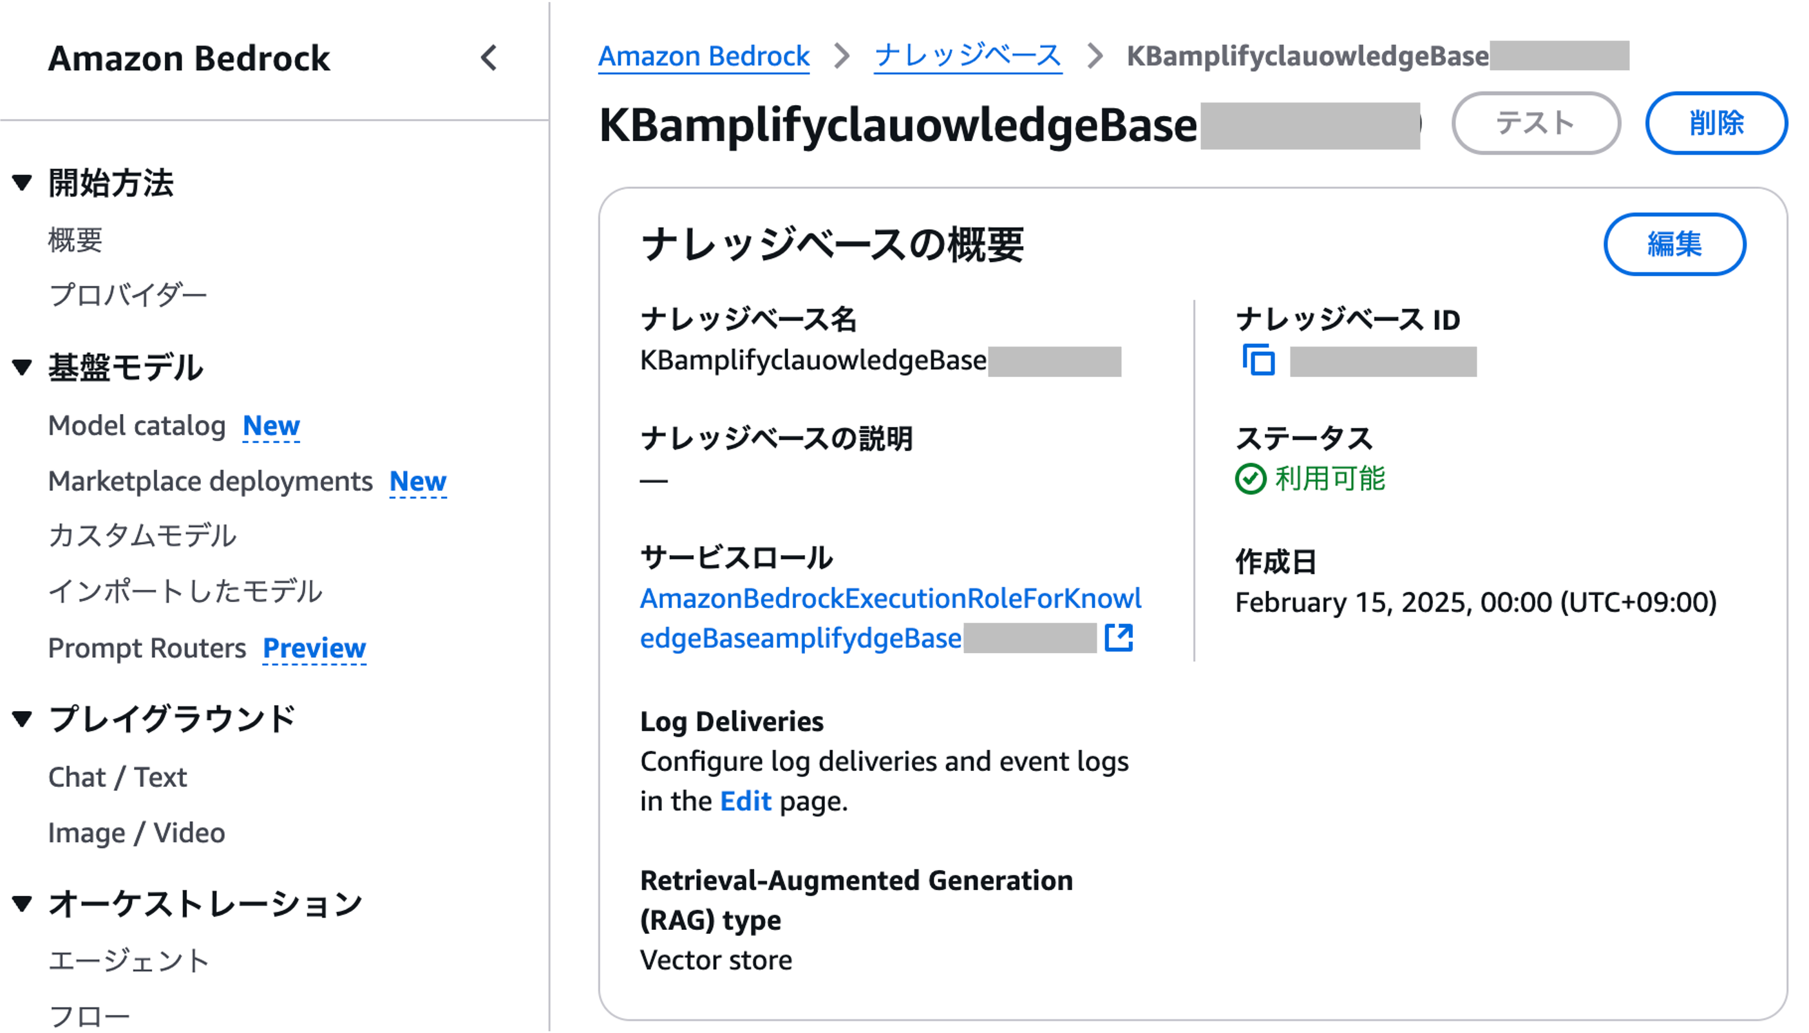Collapse the Amazon Bedrock navigation sidebar
Viewport: 1809px width, 1033px height.
click(x=489, y=59)
